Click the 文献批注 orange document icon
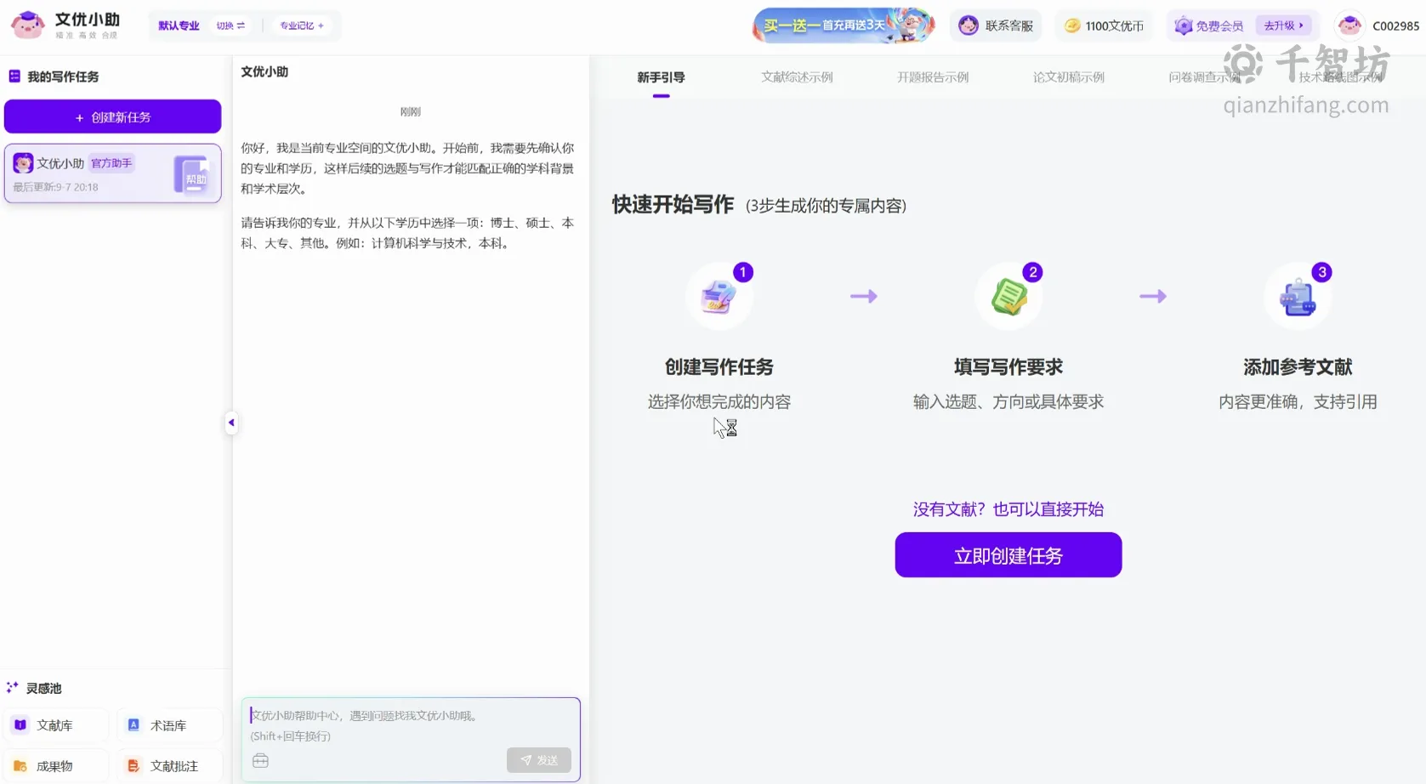Image resolution: width=1426 pixels, height=784 pixels. 134,766
